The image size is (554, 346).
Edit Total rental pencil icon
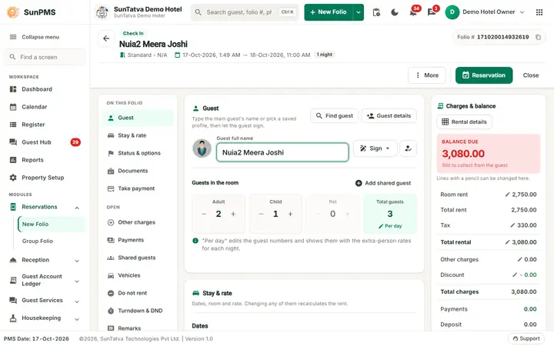(x=507, y=242)
